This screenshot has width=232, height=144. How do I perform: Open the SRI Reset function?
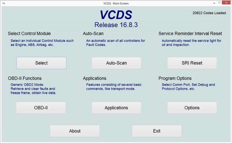(192, 63)
